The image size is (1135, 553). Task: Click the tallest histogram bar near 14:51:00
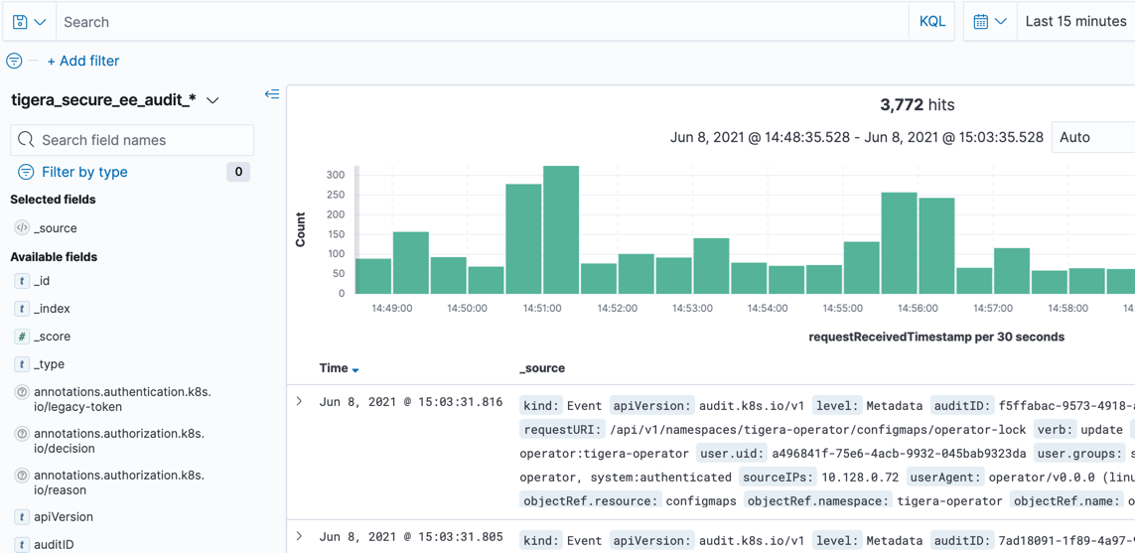pos(561,229)
